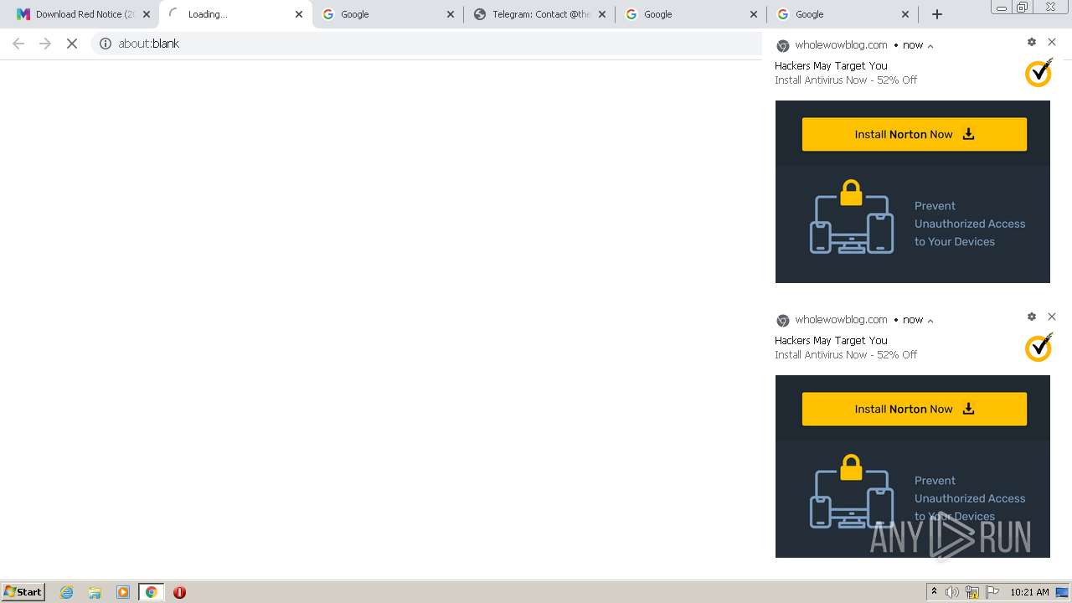The width and height of the screenshot is (1072, 603).
Task: Collapse the top notification with its chevron
Action: (x=930, y=46)
